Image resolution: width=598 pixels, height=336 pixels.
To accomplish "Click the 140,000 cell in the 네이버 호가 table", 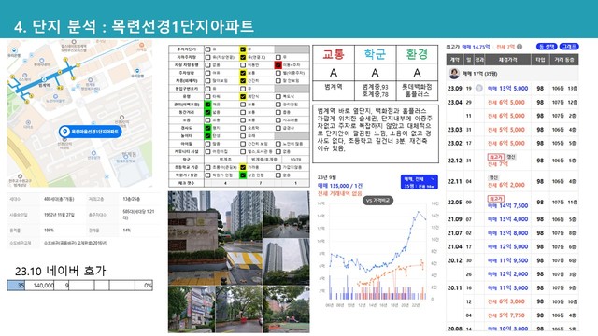I will tap(39, 286).
